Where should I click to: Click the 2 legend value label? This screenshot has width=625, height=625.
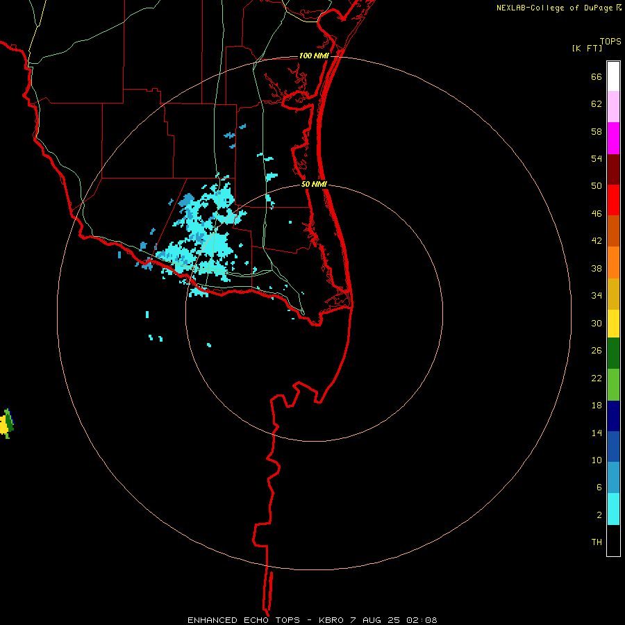pyautogui.click(x=599, y=515)
